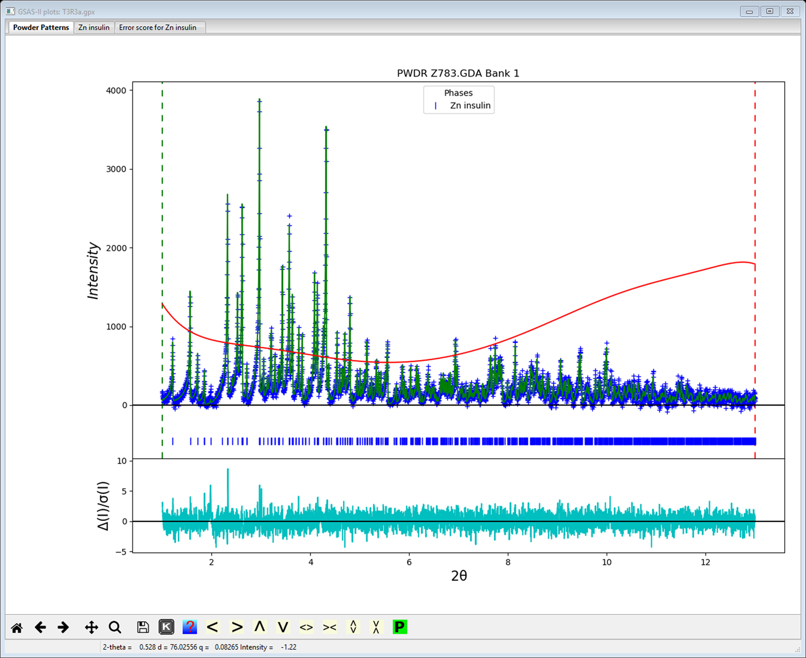Shift the plot up with the ^ icon
806x658 pixels.
pyautogui.click(x=260, y=627)
